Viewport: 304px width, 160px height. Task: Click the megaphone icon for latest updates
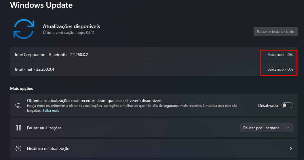click(x=18, y=105)
